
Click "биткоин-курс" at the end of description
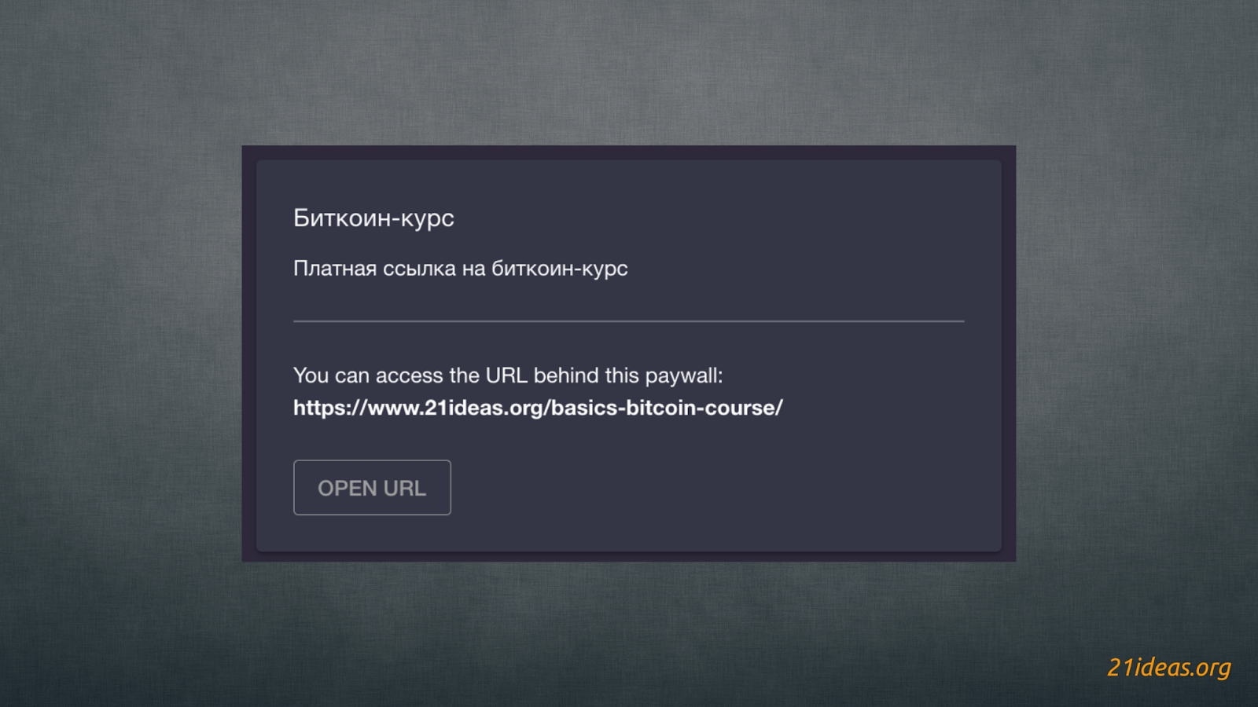pos(559,269)
